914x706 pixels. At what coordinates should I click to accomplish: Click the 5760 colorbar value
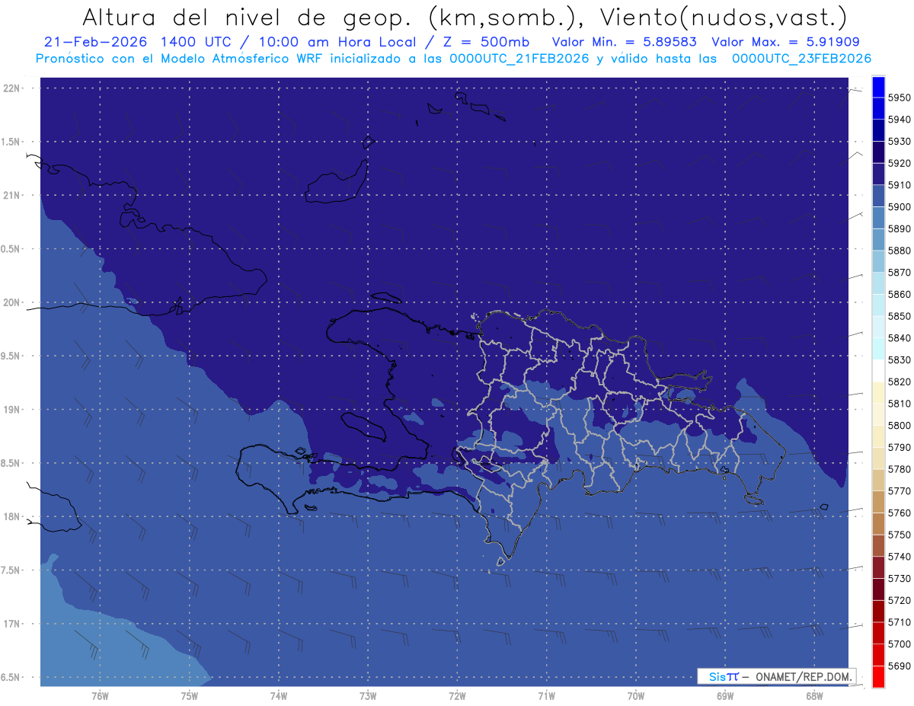click(x=899, y=513)
